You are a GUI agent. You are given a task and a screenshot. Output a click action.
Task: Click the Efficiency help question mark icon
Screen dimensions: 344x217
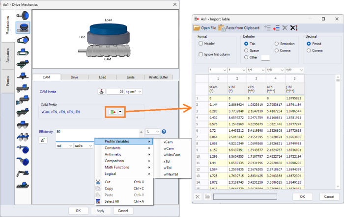[164, 132]
